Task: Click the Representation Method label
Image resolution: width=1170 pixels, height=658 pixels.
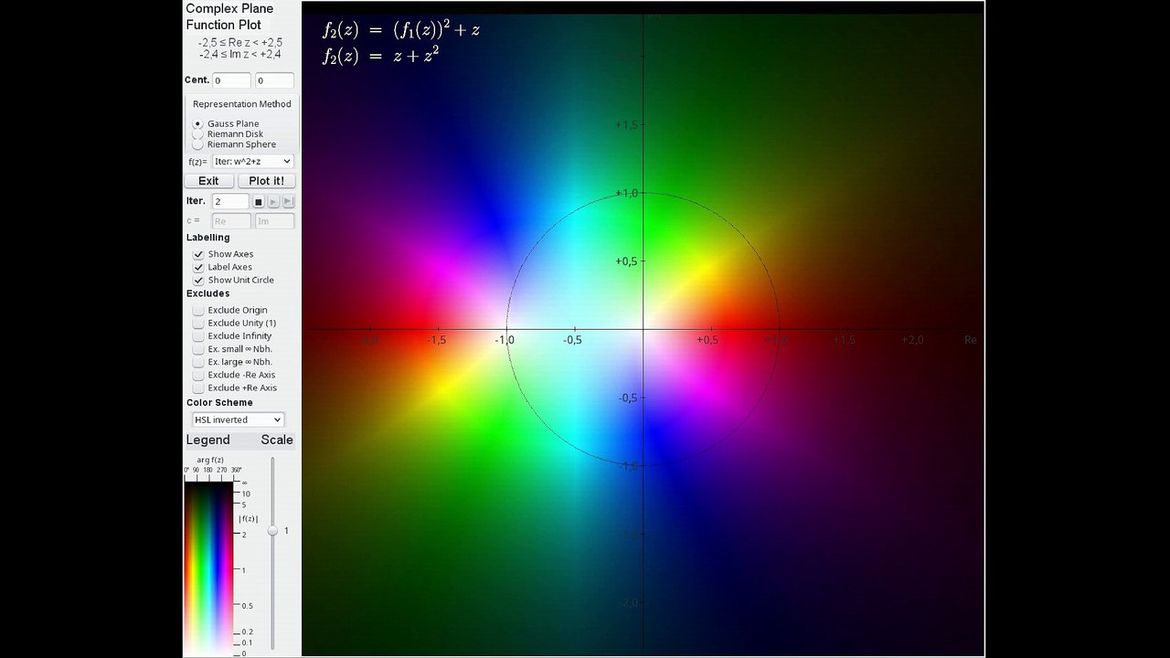Action: 241,104
